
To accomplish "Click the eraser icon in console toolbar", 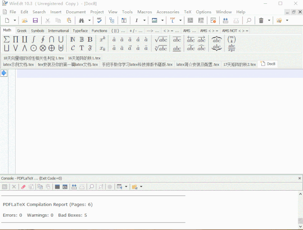I will point(24,187).
